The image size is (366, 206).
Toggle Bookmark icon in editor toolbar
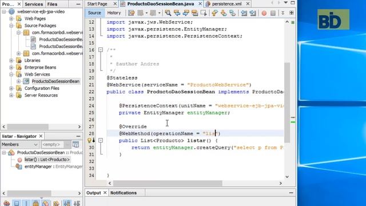click(x=233, y=13)
